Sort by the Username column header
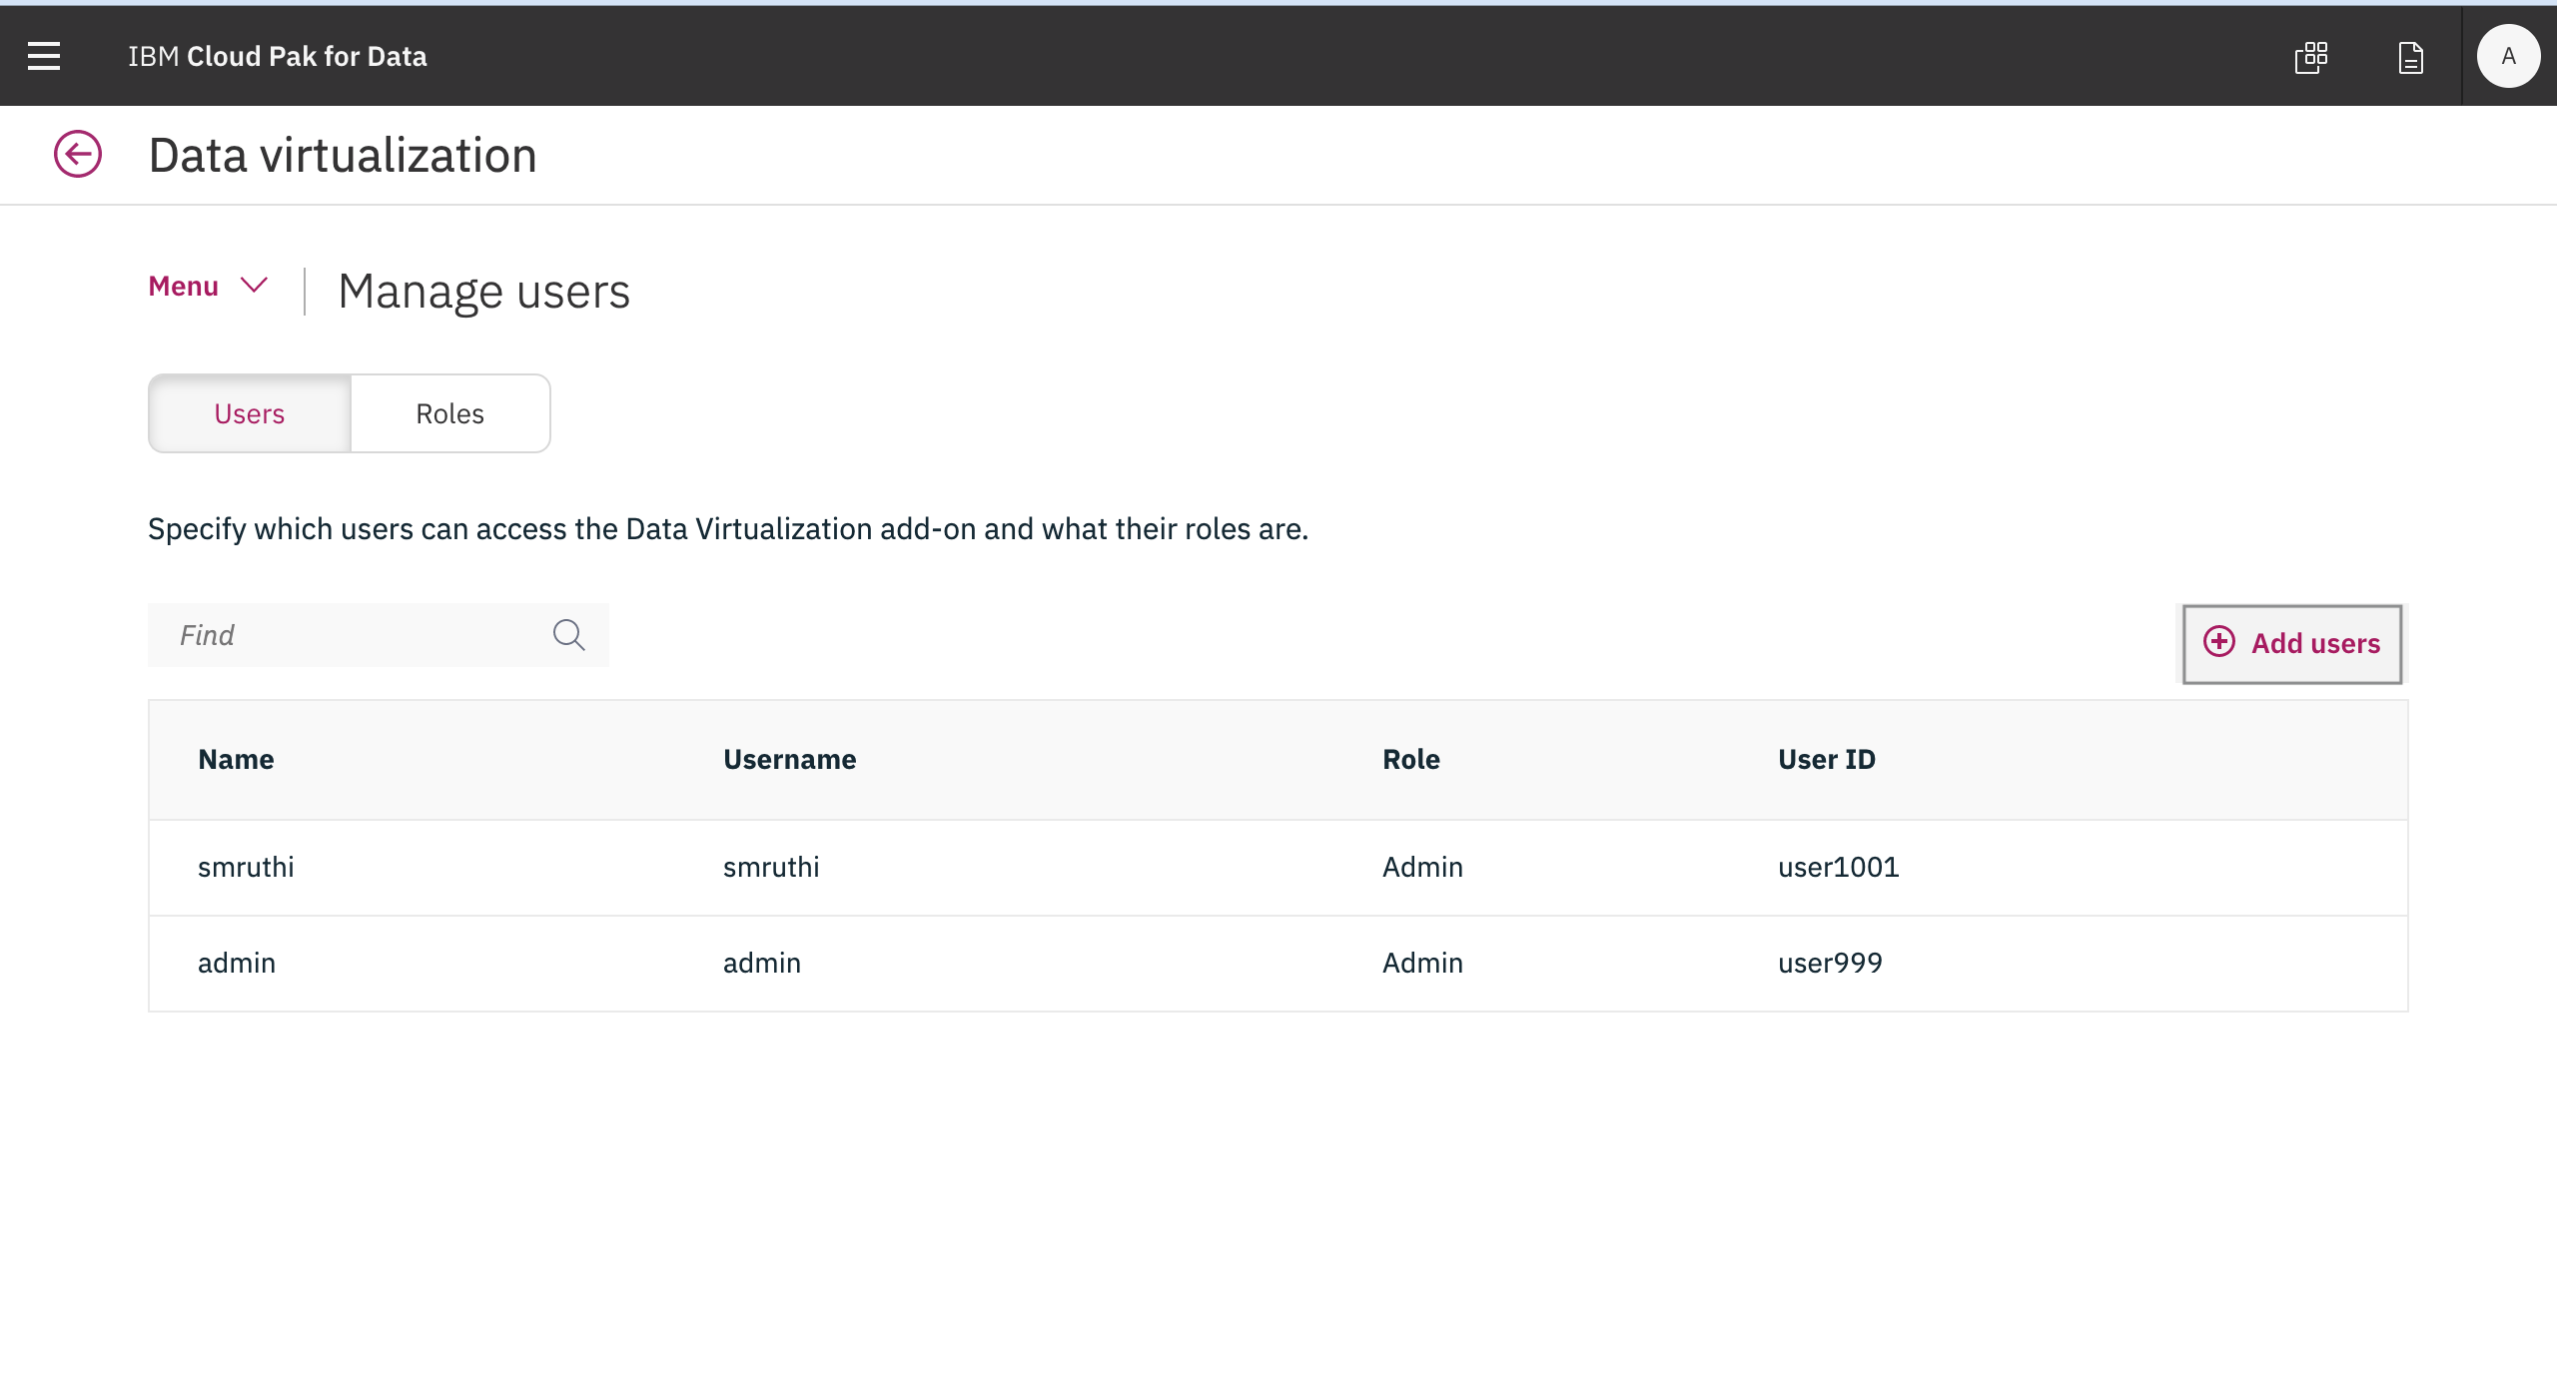 (789, 759)
